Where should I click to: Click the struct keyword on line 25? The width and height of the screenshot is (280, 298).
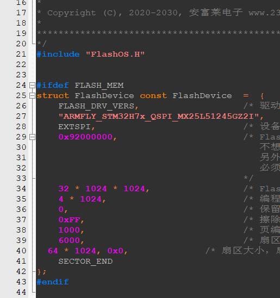(53, 95)
